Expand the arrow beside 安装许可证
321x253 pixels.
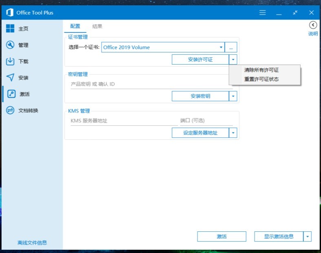pos(233,60)
